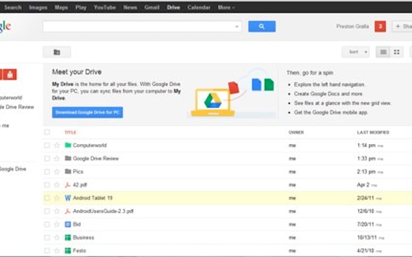The height and width of the screenshot is (257, 412).
Task: Open YouTube from the top bar
Action: [x=105, y=8]
